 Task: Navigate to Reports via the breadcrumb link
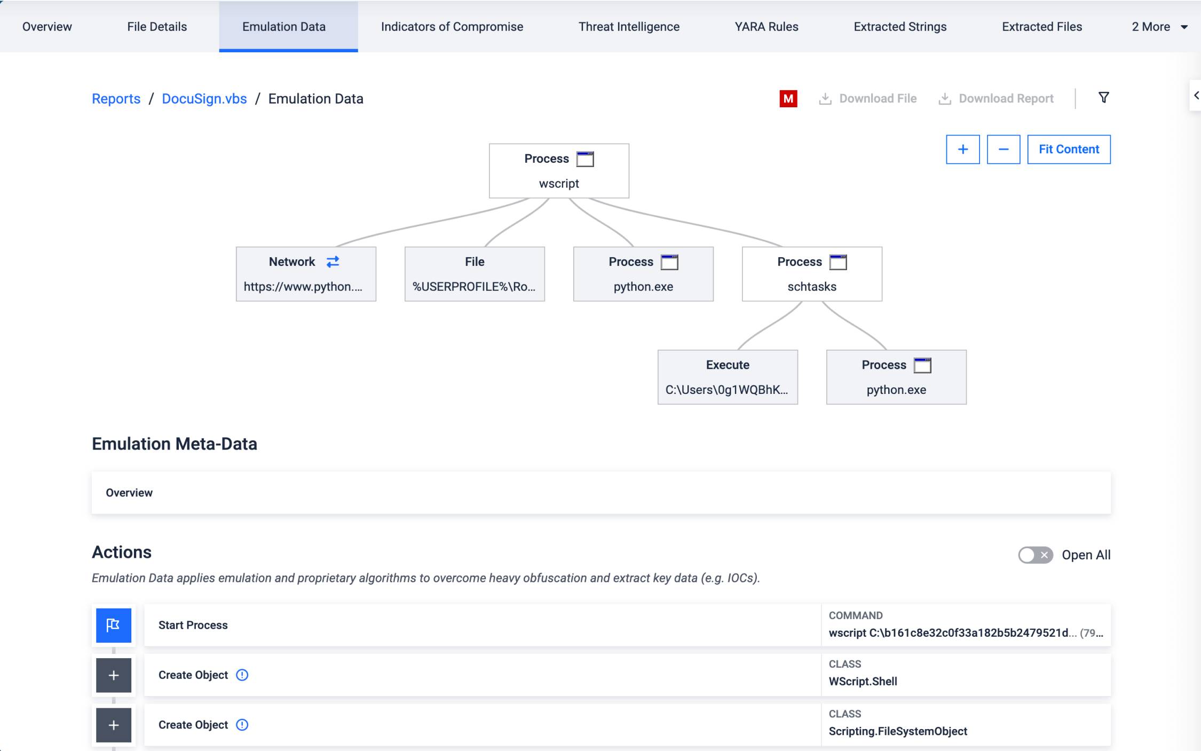click(x=116, y=99)
